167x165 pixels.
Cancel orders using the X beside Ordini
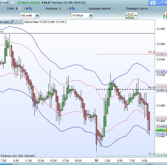pos(20,8)
